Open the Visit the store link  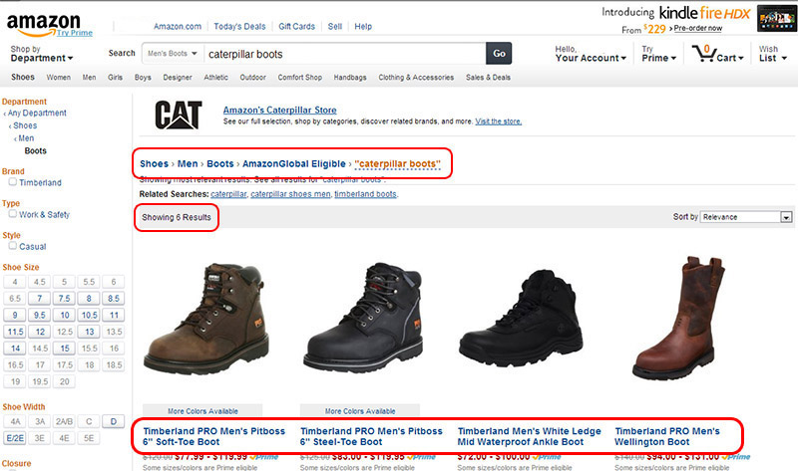pos(499,120)
